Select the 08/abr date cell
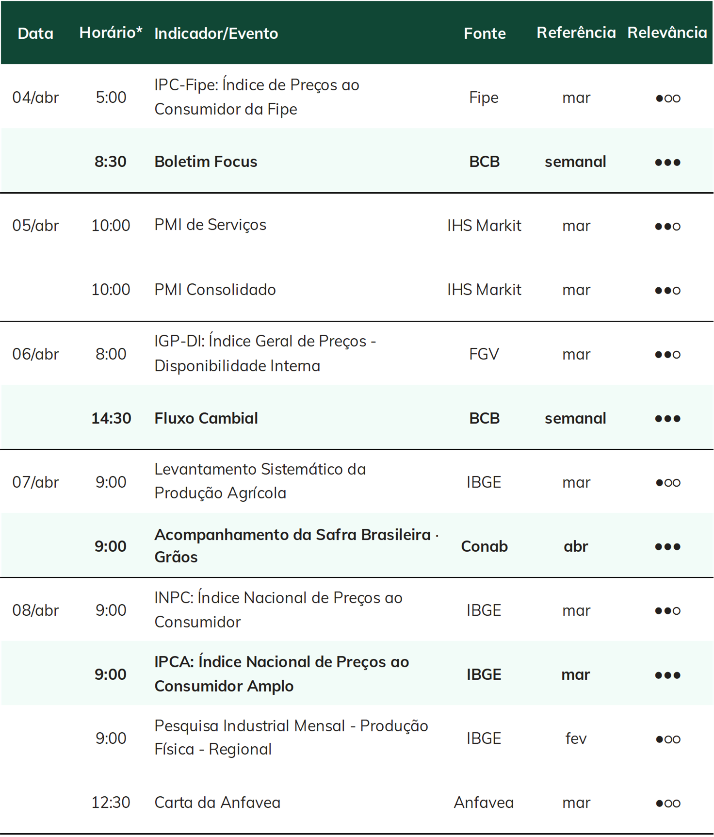Viewport: 714px width, 837px height. click(x=35, y=610)
